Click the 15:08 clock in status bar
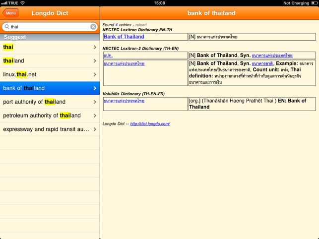The width and height of the screenshot is (319, 239). pos(159,3)
